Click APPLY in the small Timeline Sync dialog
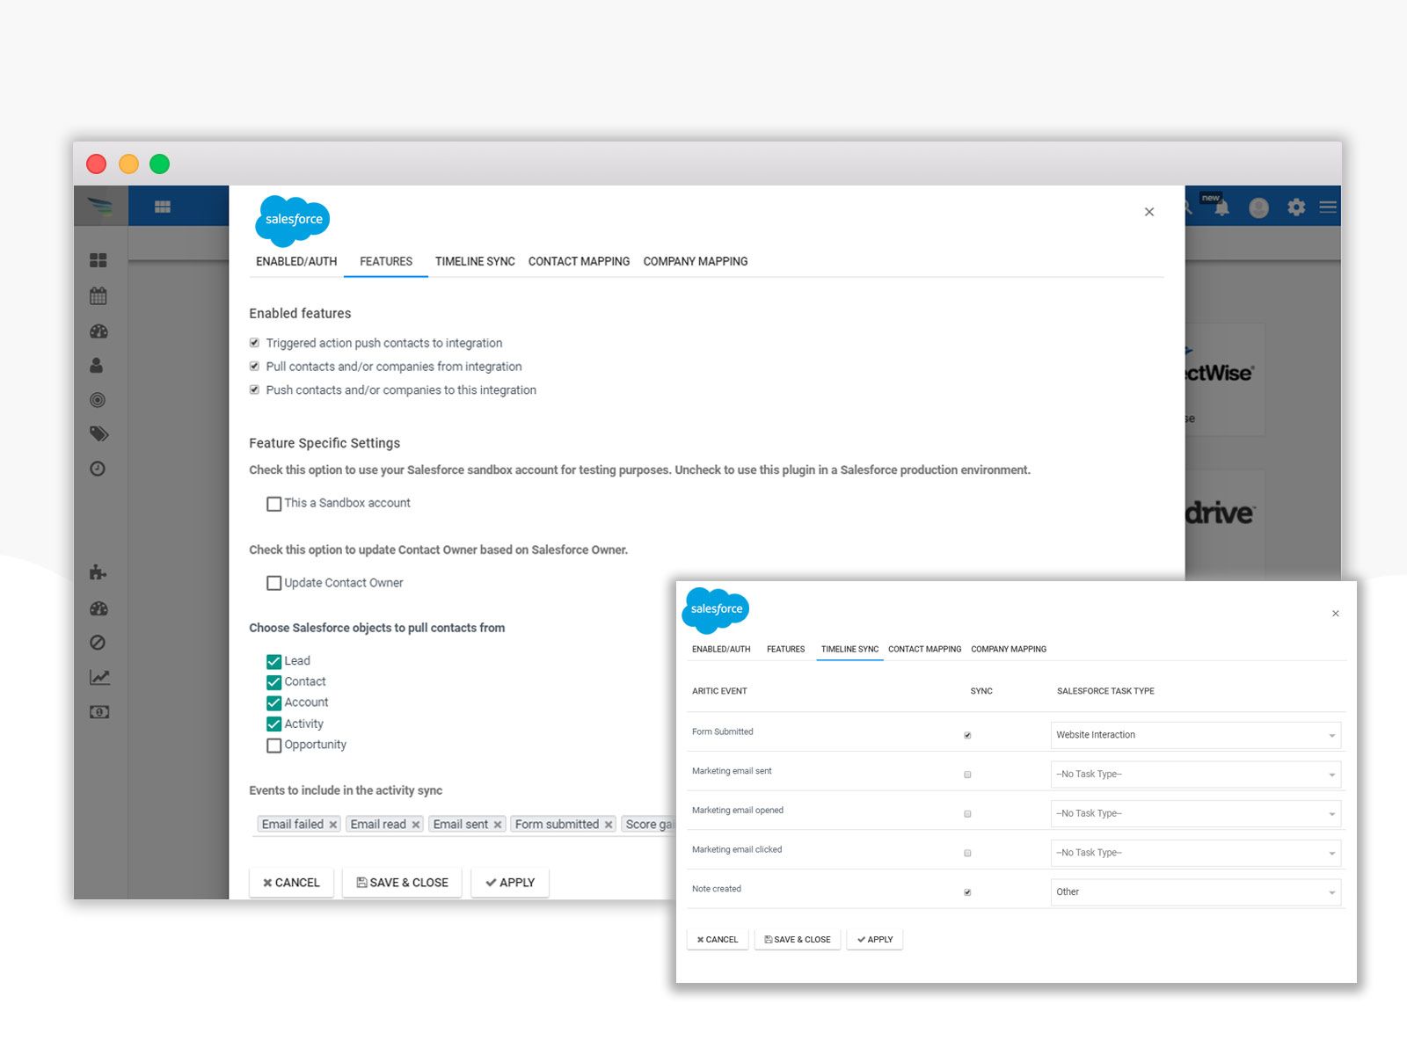Image resolution: width=1407 pixels, height=1055 pixels. tap(875, 940)
